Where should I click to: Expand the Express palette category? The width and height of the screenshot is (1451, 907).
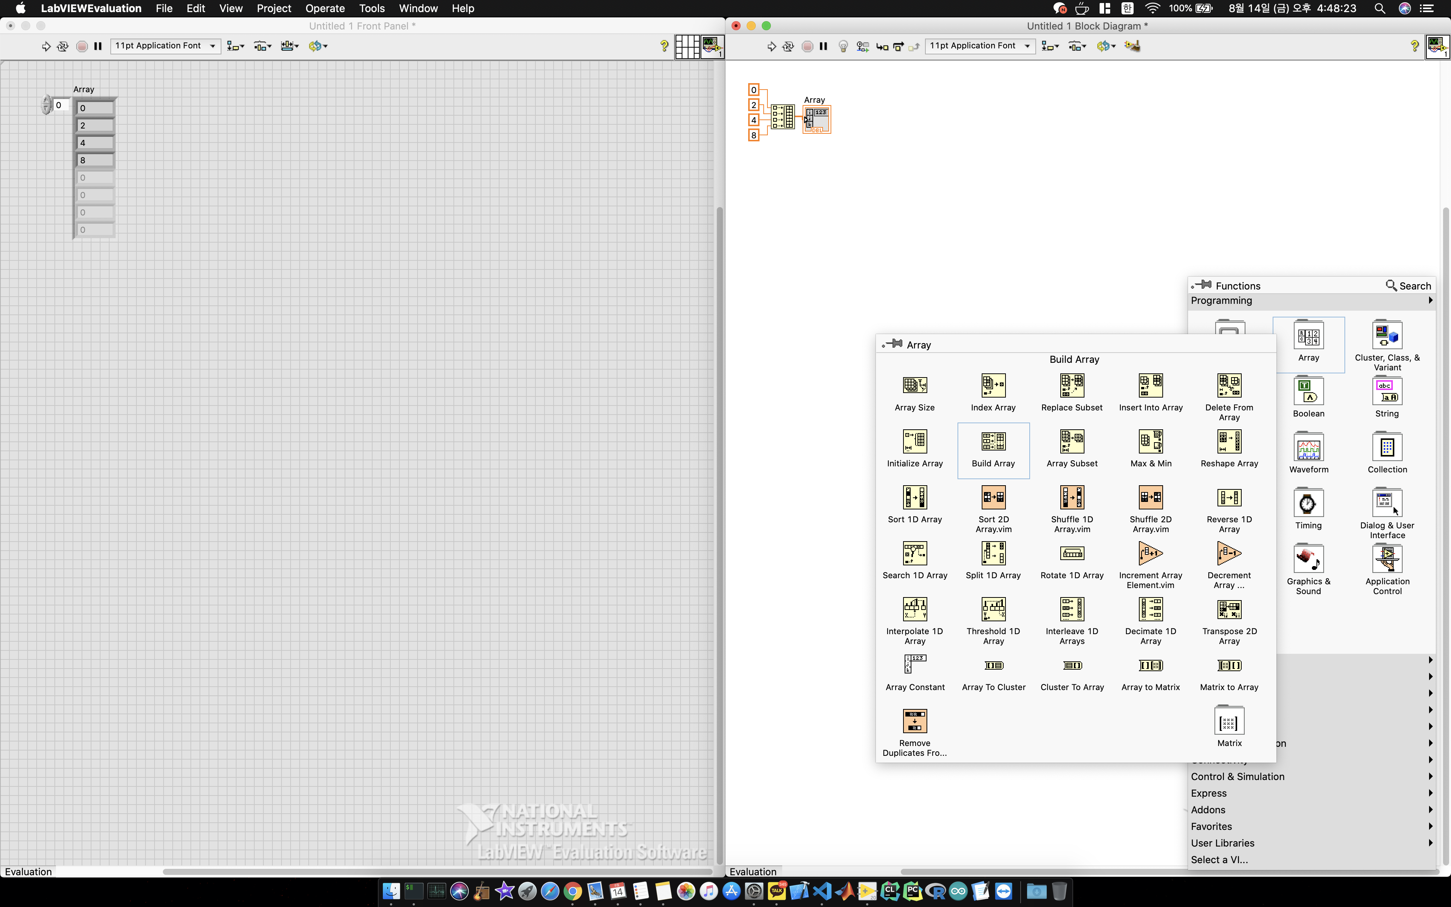point(1312,793)
